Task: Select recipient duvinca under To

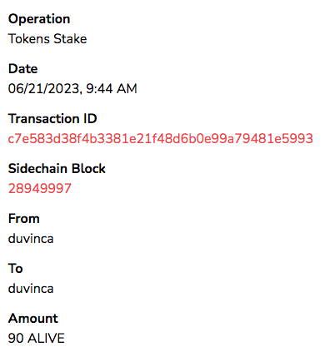Action: 31,289
